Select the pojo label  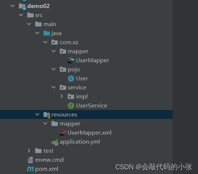74,69
